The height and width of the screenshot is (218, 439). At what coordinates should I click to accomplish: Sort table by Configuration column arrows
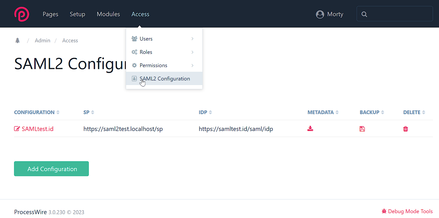point(58,112)
